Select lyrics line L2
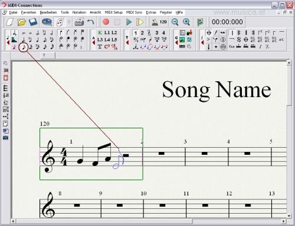 point(114,32)
